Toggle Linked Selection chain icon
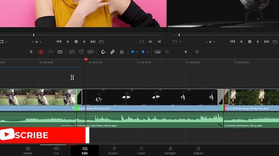 (x=112, y=52)
